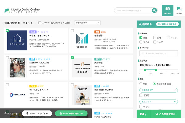
Task: Click the clip document icon in 媒体をクリップする
Action: click(x=27, y=113)
